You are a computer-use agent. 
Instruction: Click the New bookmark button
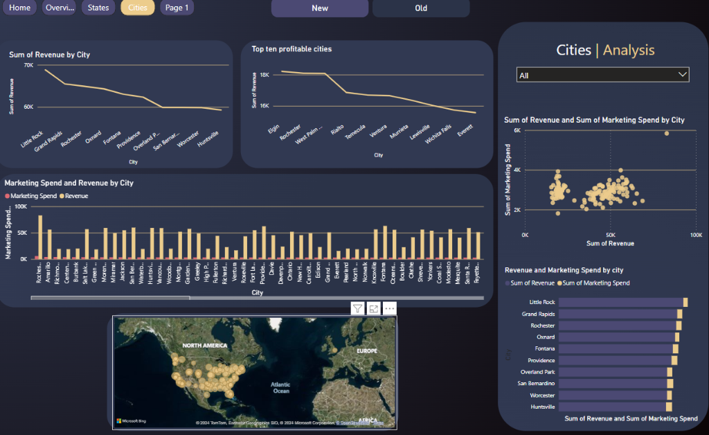tap(319, 8)
